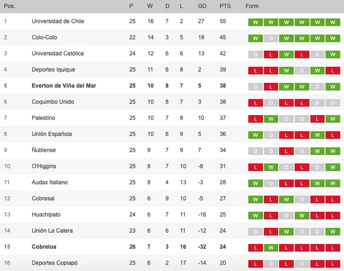Image resolution: width=344 pixels, height=271 pixels.
Task: Click Cobresal's first green W form badge
Action: (255, 199)
